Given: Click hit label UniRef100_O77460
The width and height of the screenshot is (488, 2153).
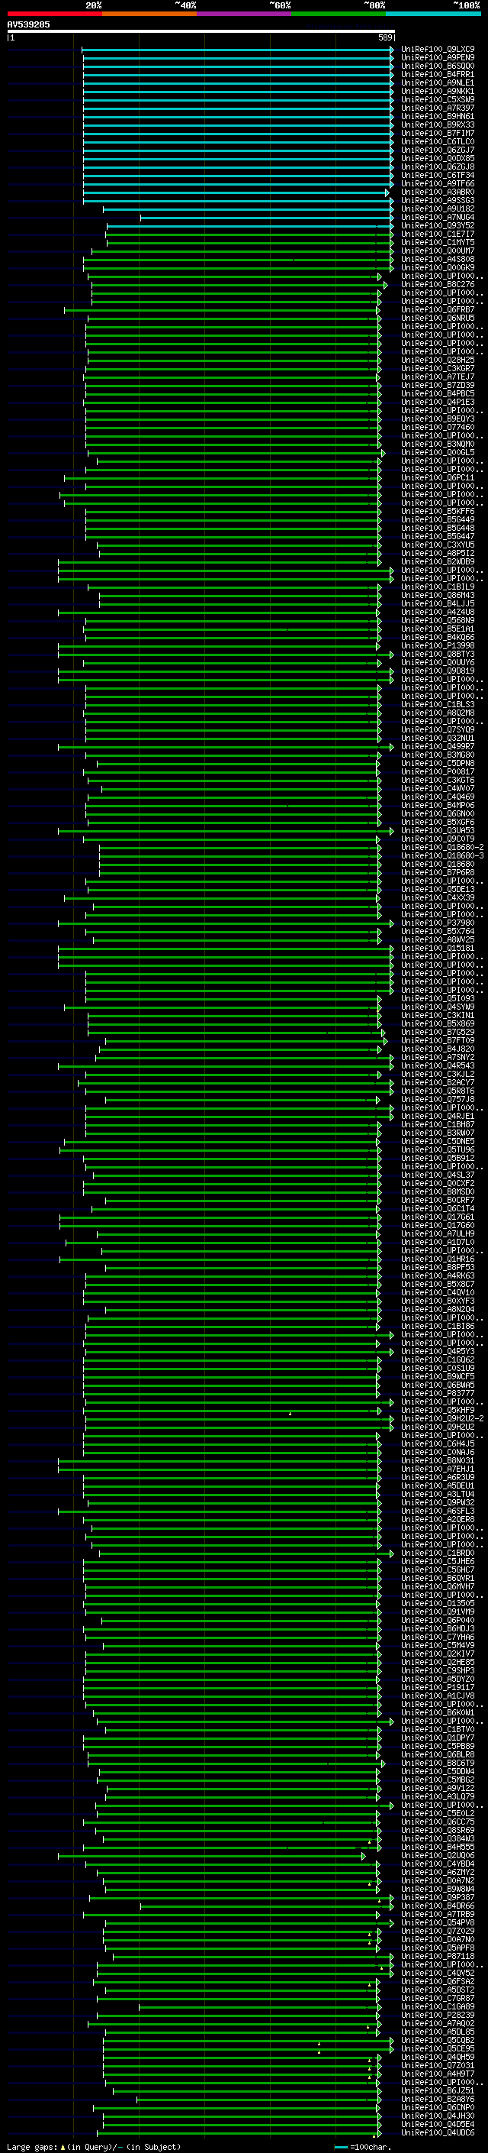Looking at the screenshot, I should click(438, 428).
